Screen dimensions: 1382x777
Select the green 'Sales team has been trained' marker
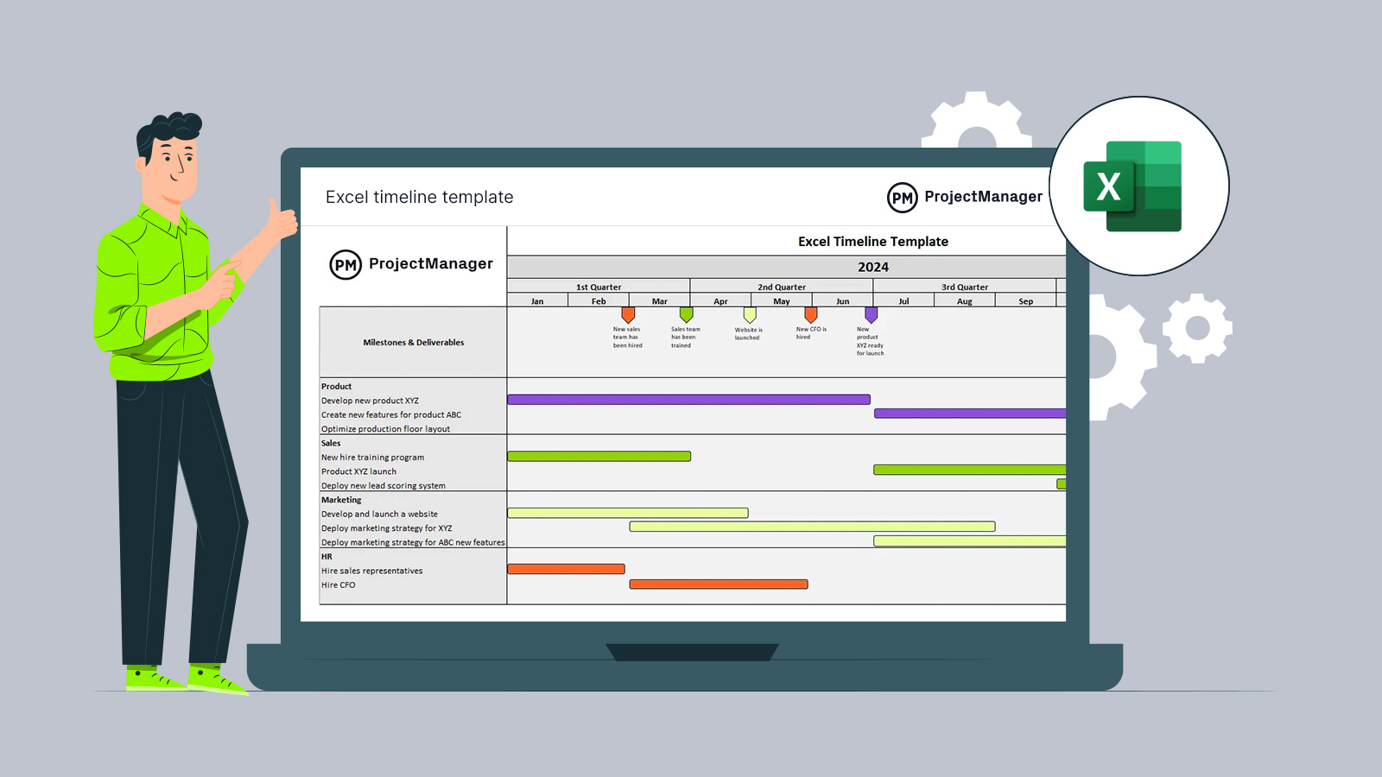tap(686, 315)
